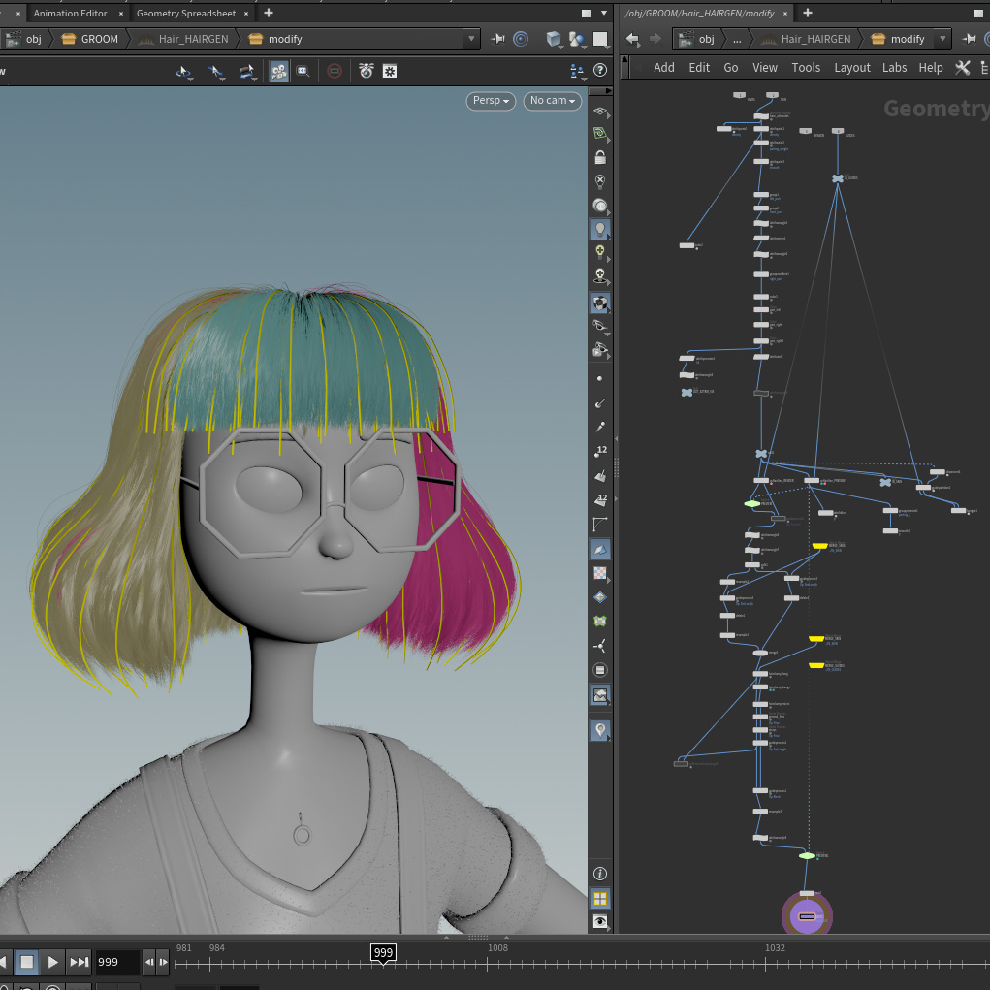Click the point numbers '12' dot icon
The width and height of the screenshot is (990, 990).
tap(600, 452)
